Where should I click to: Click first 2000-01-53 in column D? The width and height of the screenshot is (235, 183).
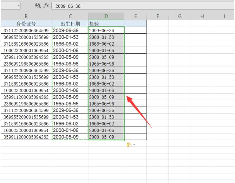(106, 37)
